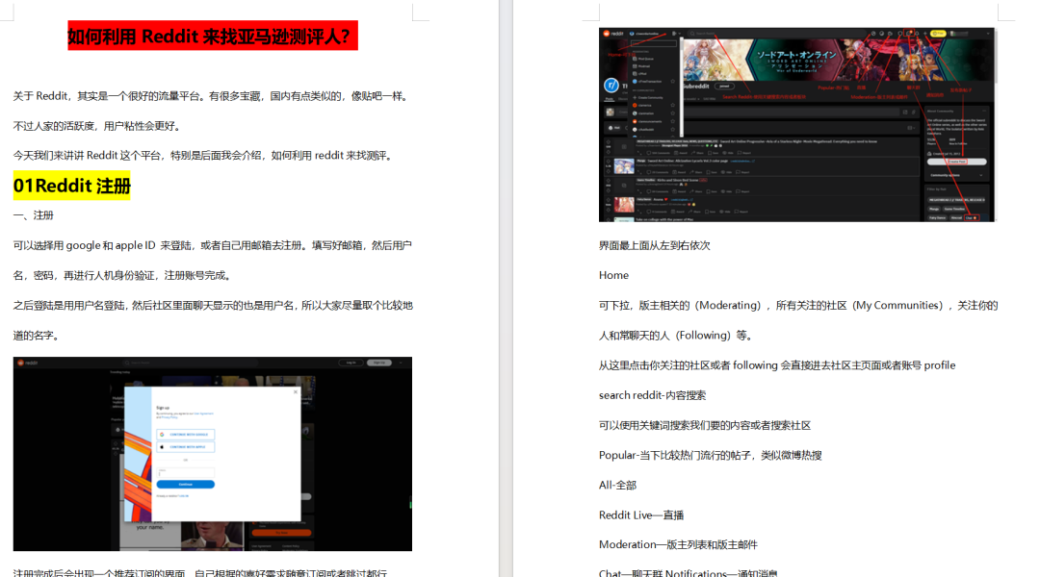
Task: Click the red-highlighted title about finding Amazon reviewers
Action: [x=212, y=36]
